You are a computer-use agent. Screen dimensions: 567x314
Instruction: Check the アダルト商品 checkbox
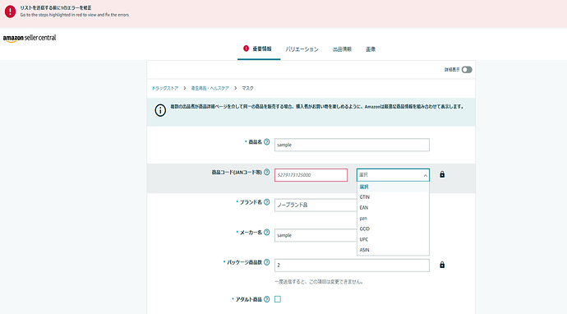pos(278,299)
